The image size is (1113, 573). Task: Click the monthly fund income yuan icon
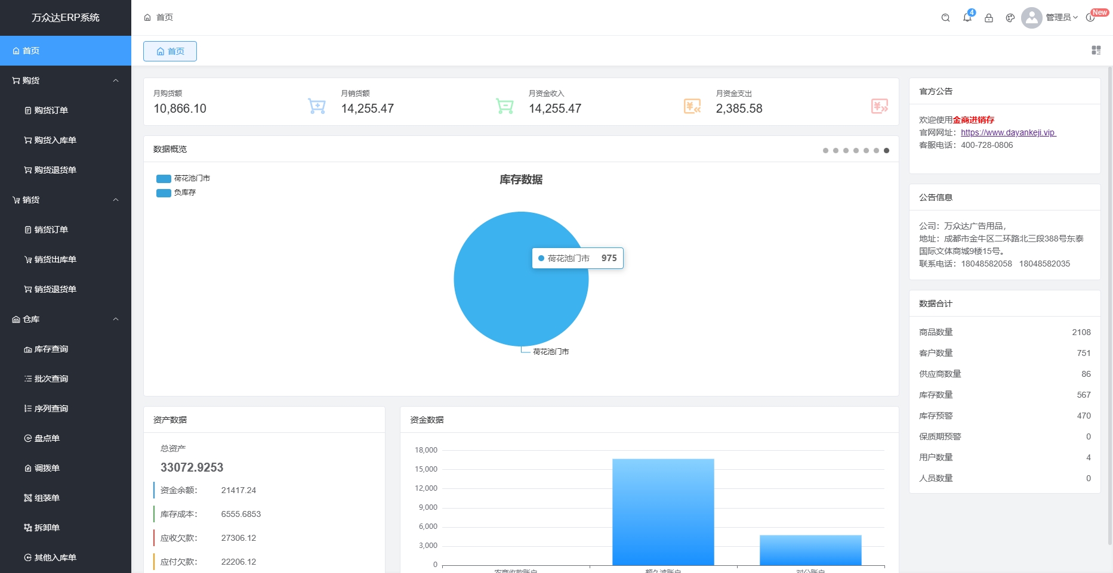click(692, 106)
